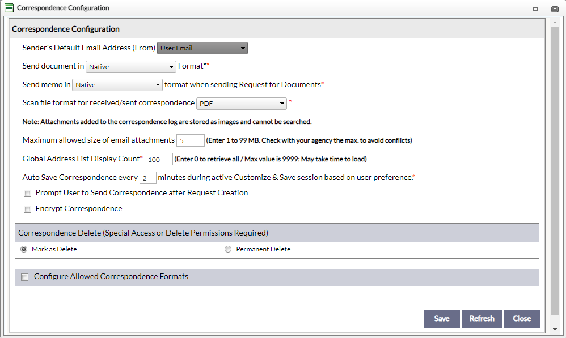The height and width of the screenshot is (338, 566).
Task: Focus the Global Address List Display Count field
Action: tap(159, 160)
